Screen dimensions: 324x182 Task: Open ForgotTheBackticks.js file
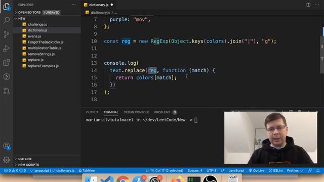[x=46, y=42]
